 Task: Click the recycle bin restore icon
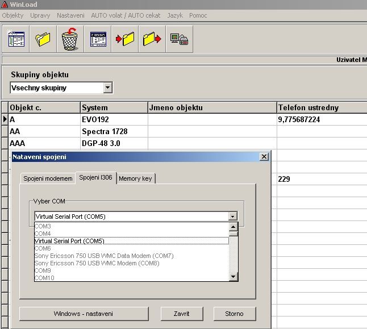(70, 40)
